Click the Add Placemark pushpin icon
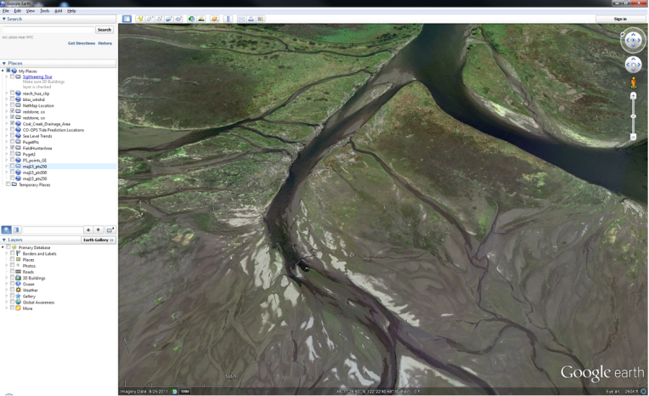 (139, 19)
